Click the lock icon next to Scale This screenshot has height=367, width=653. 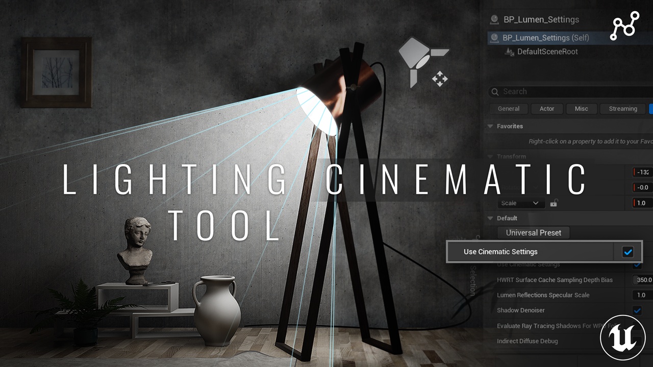coord(554,203)
